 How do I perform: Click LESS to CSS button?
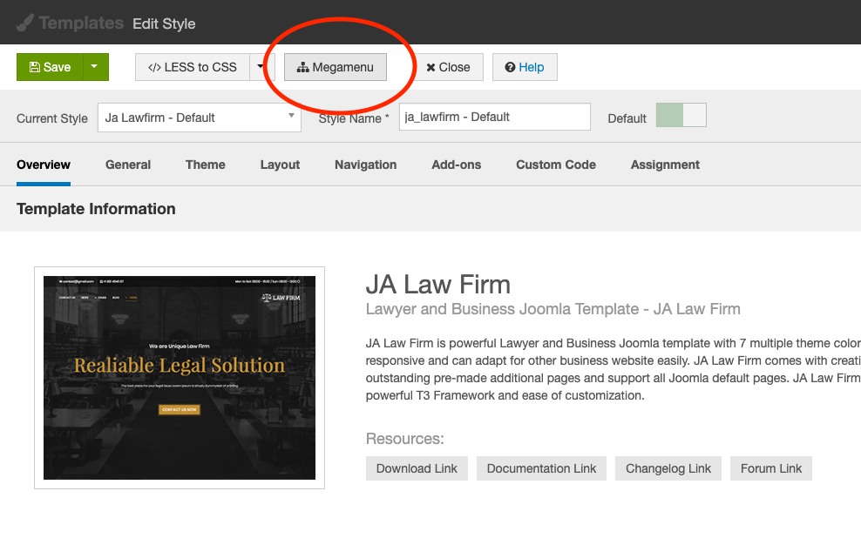pyautogui.click(x=193, y=67)
